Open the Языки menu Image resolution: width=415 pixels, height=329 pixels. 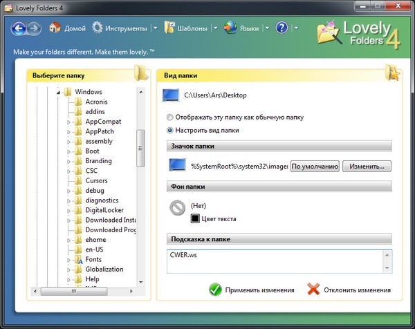tap(250, 29)
